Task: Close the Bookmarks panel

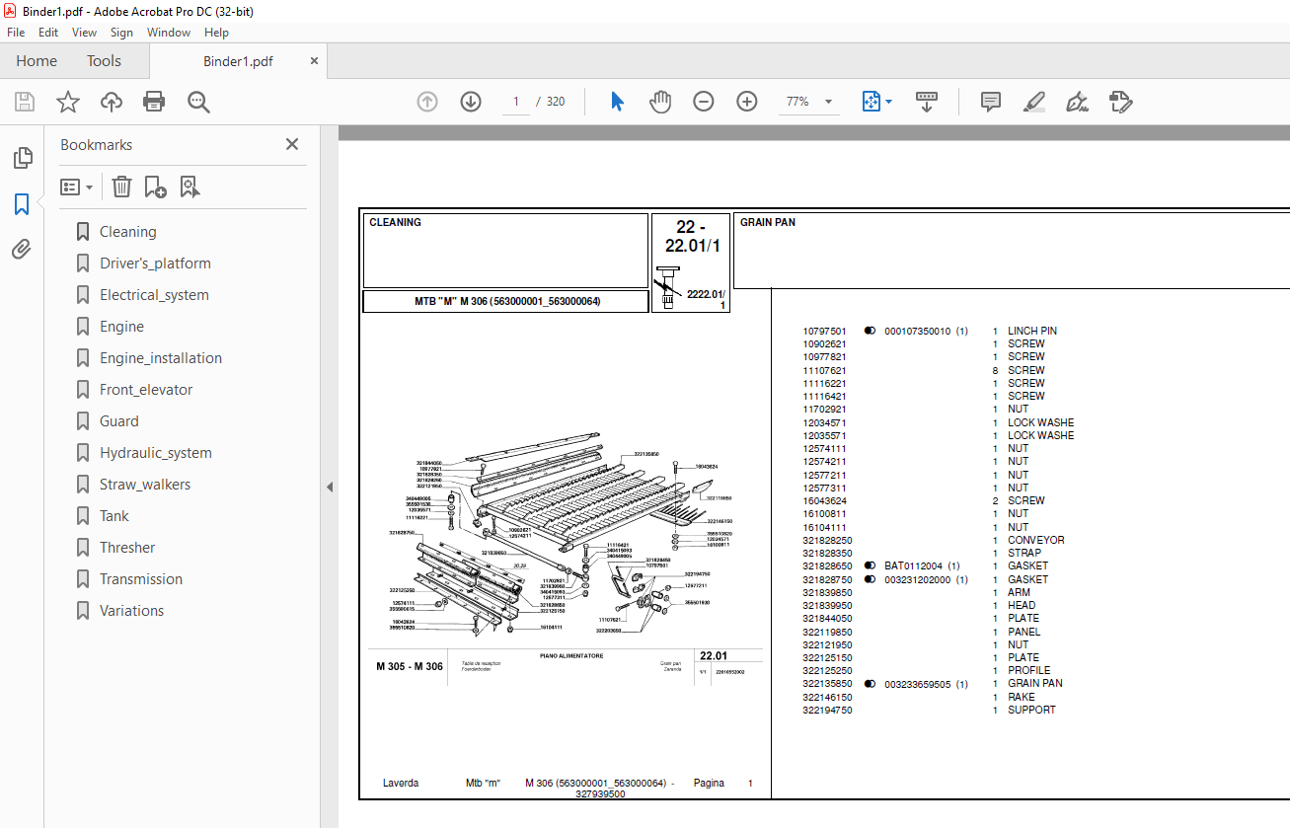Action: [292, 144]
